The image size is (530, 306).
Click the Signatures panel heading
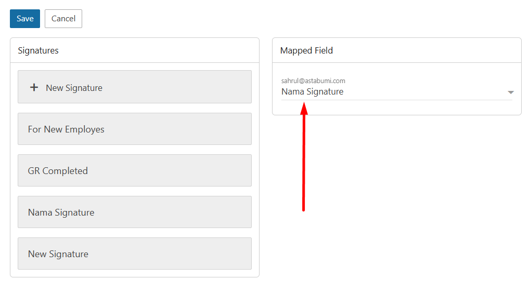click(38, 50)
